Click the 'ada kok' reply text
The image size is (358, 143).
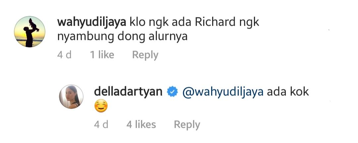click(288, 91)
